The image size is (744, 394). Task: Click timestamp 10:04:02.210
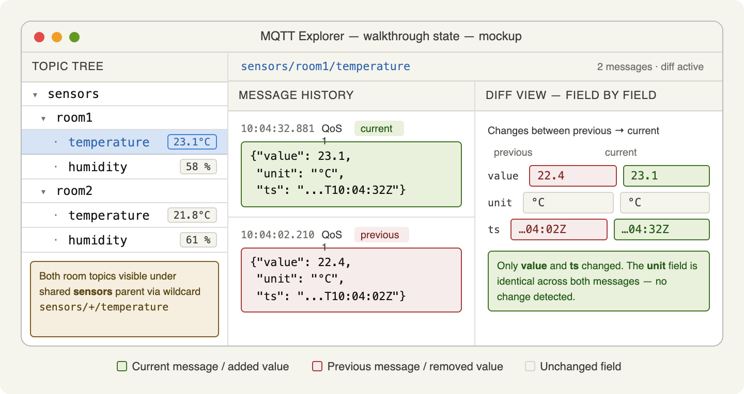[277, 235]
